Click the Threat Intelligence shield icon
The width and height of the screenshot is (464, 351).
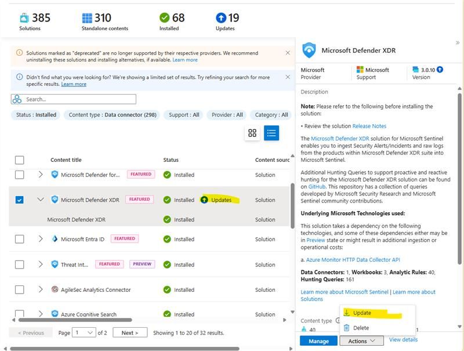click(x=55, y=264)
